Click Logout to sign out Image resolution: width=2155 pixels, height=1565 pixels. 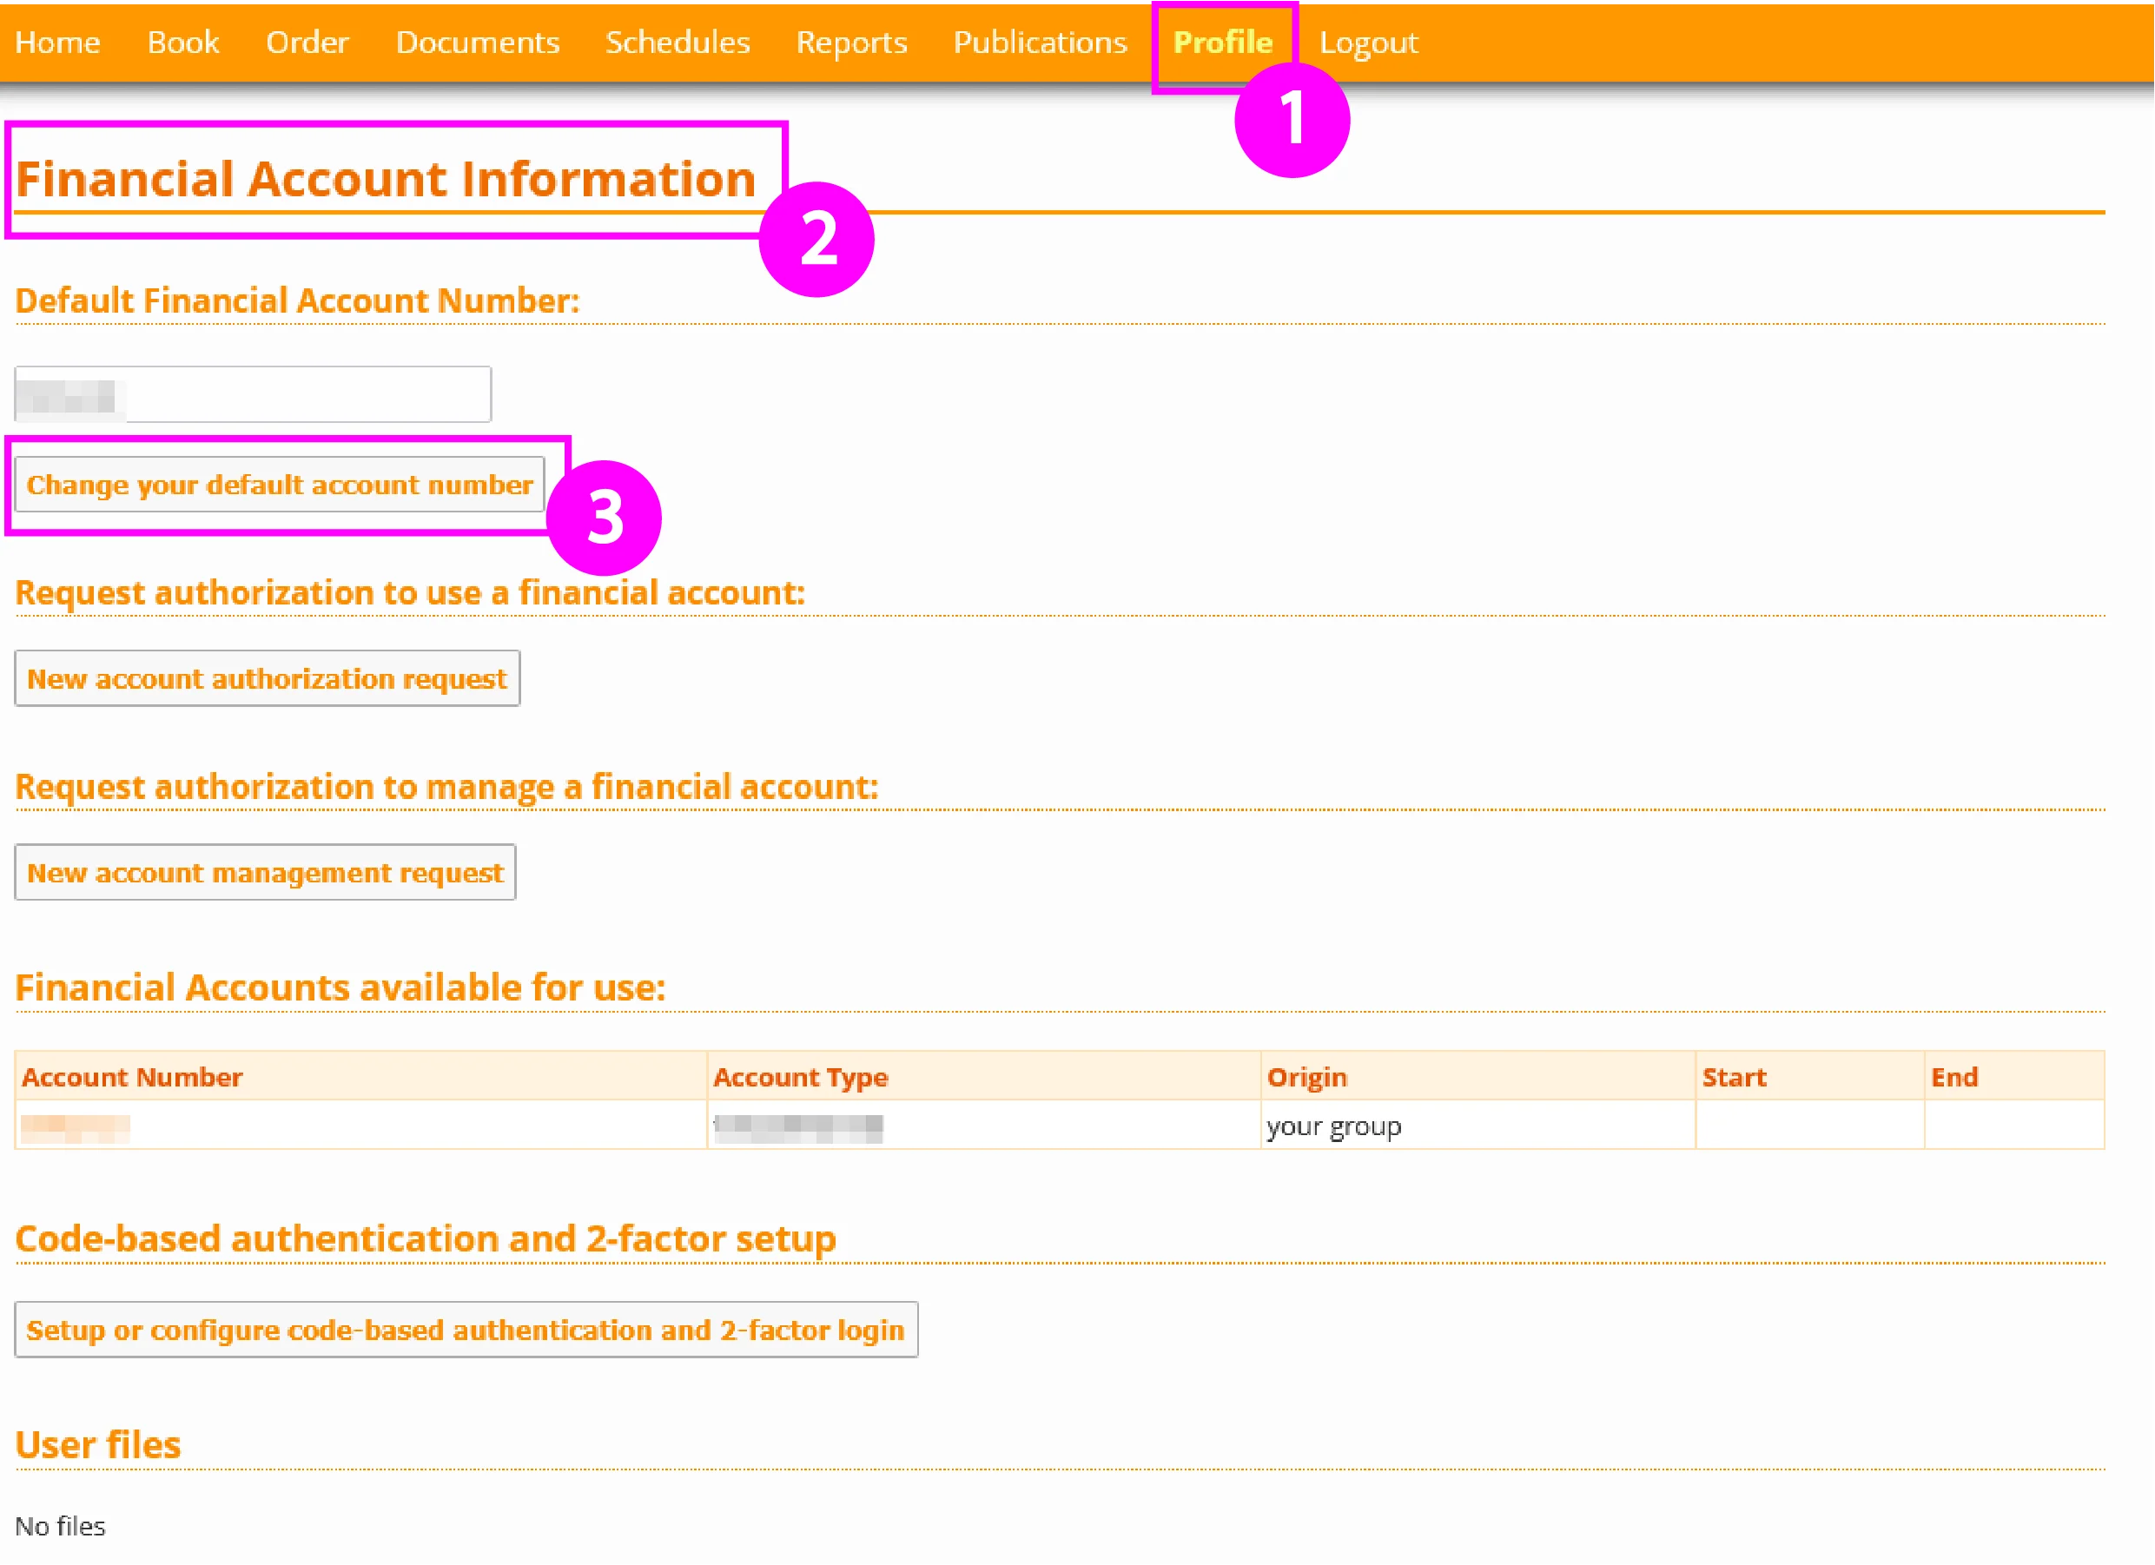[1367, 42]
